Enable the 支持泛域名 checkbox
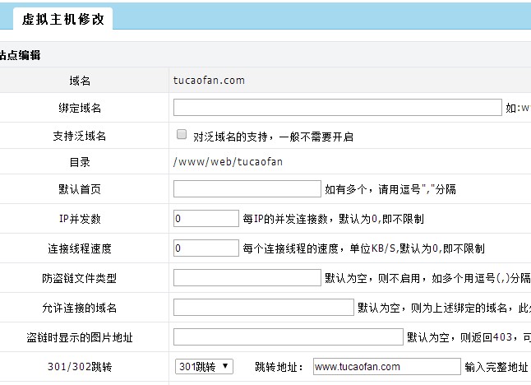531x385 pixels. (x=181, y=135)
